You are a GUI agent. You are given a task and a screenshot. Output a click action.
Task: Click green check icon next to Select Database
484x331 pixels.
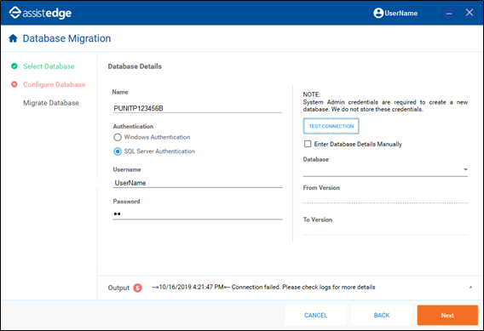pos(14,66)
